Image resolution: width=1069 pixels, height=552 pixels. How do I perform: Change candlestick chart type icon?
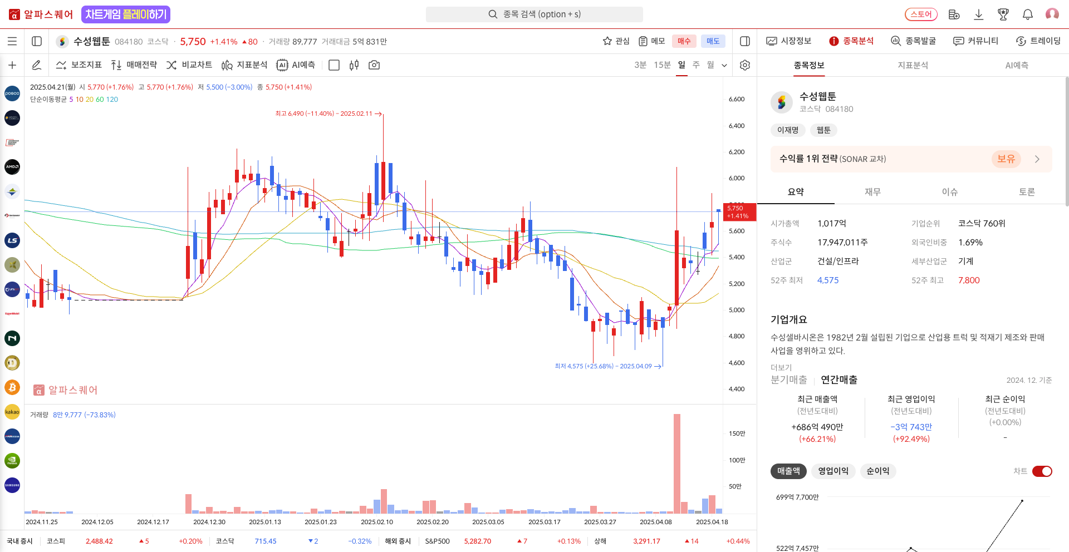[x=354, y=65]
